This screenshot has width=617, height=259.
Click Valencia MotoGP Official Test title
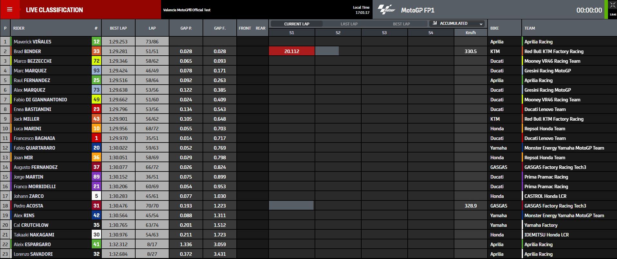(x=187, y=10)
